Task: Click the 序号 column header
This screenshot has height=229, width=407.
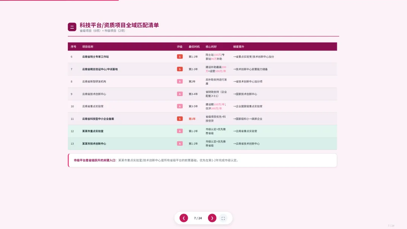Action: point(73,47)
